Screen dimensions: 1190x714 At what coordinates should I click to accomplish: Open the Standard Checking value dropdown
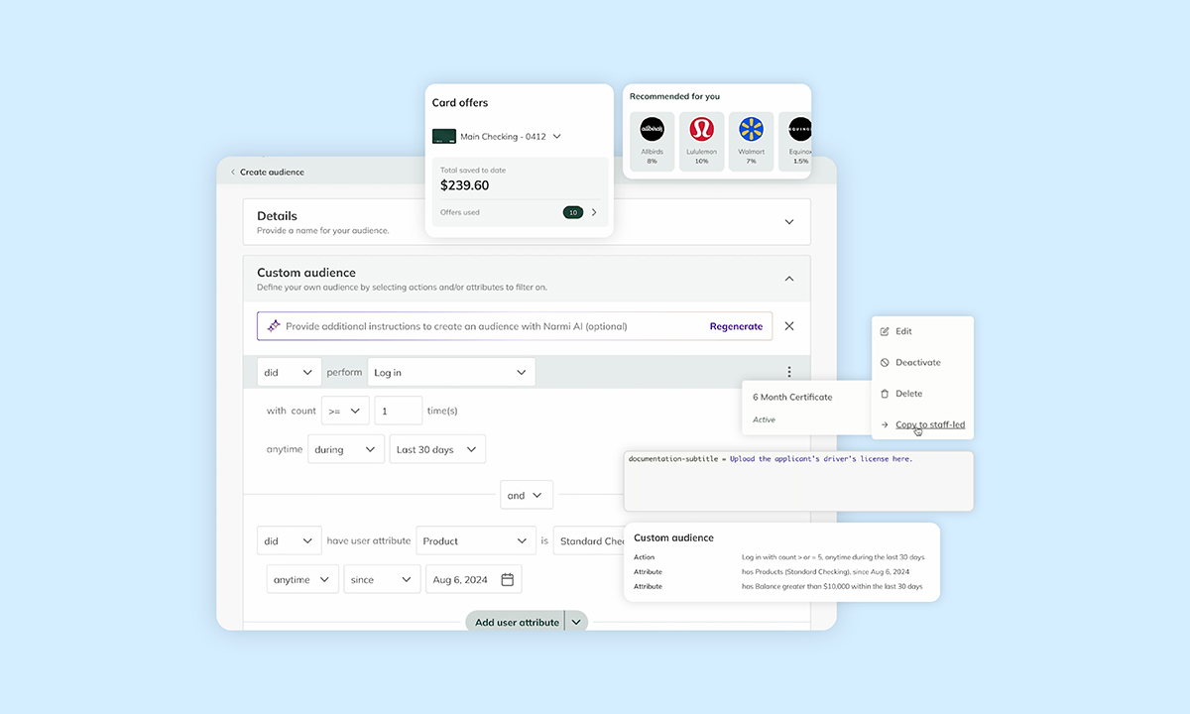point(589,541)
